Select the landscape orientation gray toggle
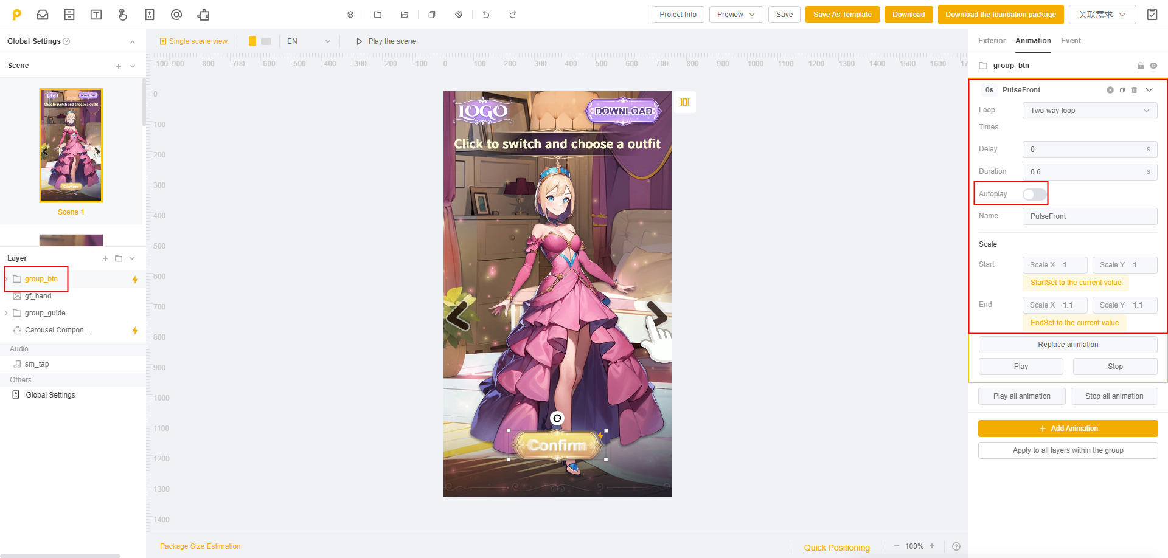 point(266,41)
